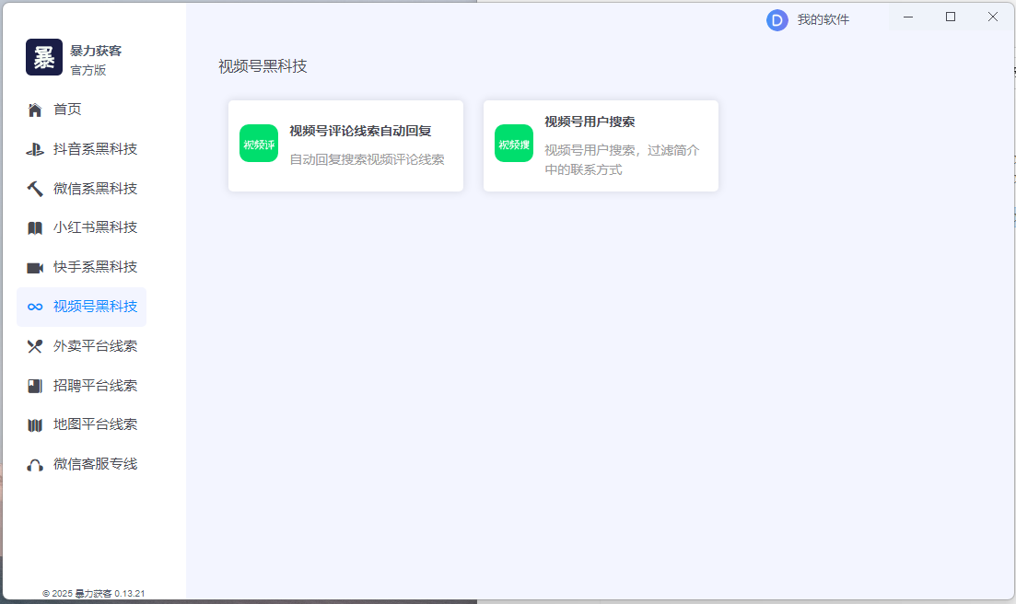Click the 自动回复搜索视频评论线索 description text

(367, 159)
